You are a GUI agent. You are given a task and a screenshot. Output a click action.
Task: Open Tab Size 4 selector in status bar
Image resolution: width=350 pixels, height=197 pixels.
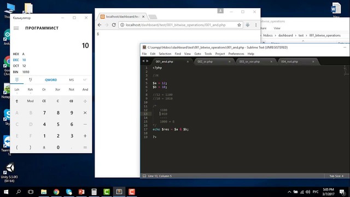[336, 176]
